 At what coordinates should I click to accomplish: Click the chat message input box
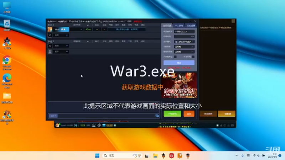pos(106,116)
